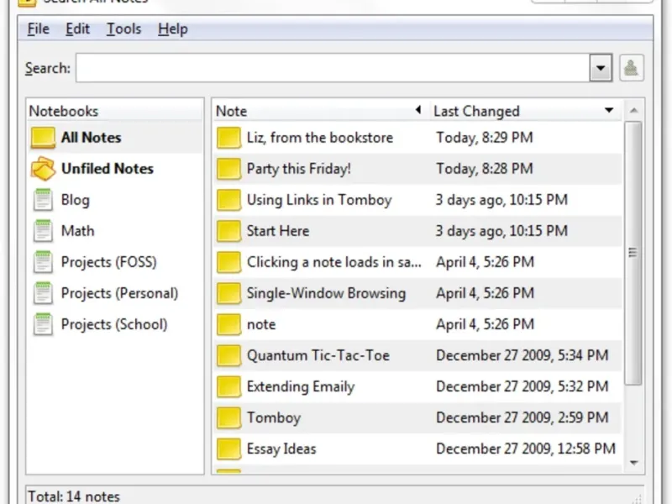Select 'Liz, from the bookstore' note title

pyautogui.click(x=320, y=138)
